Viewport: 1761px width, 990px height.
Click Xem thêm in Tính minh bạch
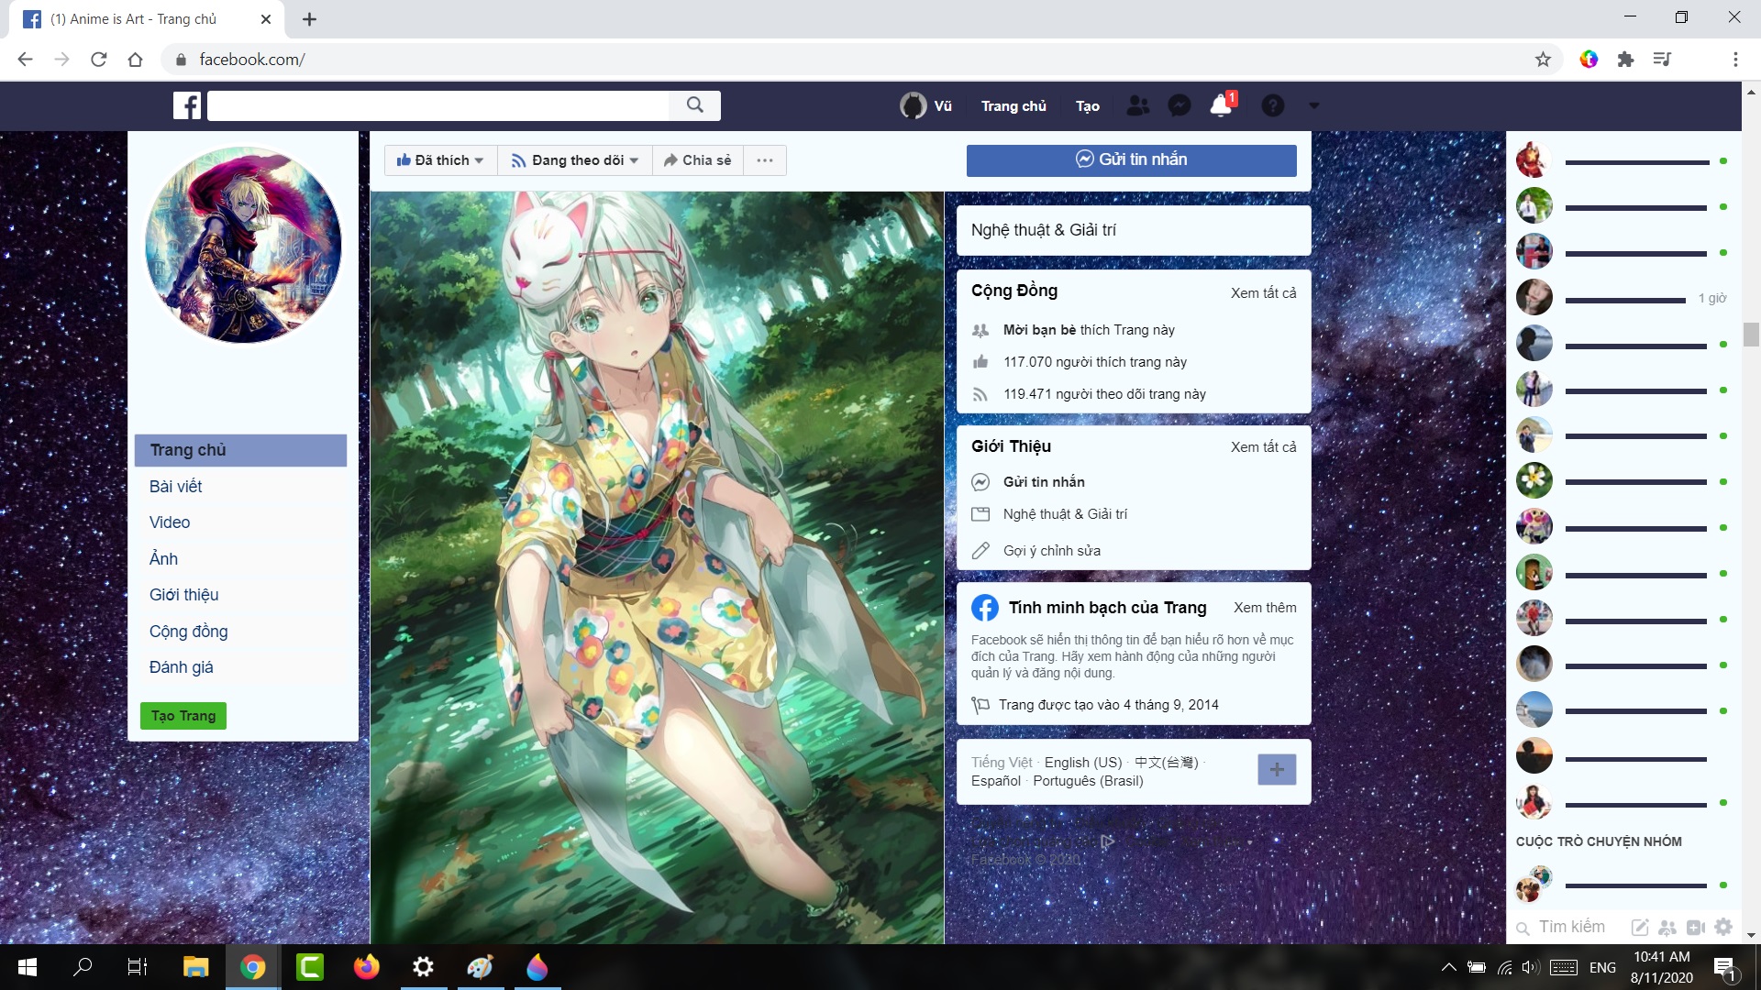(1265, 608)
